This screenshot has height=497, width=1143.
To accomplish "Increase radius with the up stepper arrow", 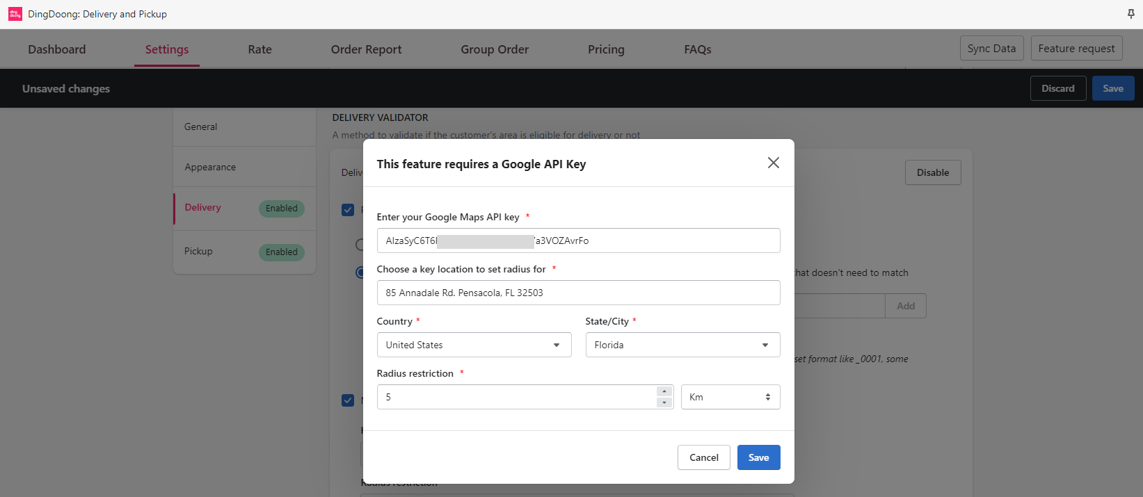I will coord(664,391).
